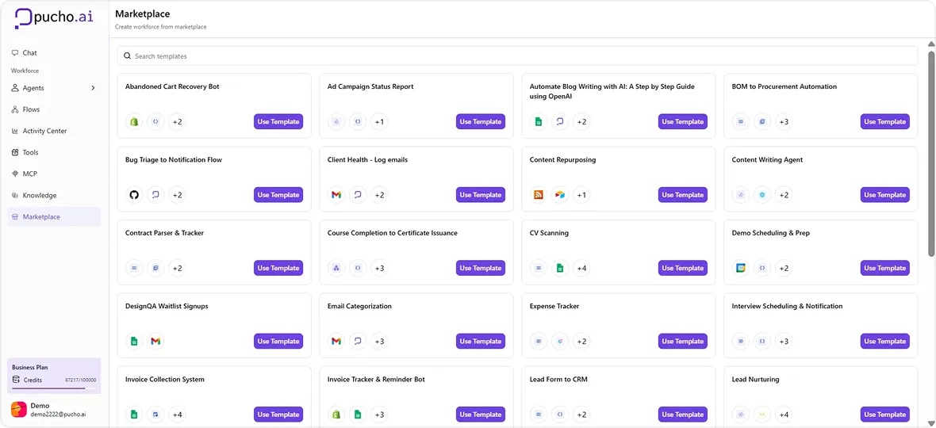Use Template for Email Categorization
The image size is (936, 428).
pos(481,342)
